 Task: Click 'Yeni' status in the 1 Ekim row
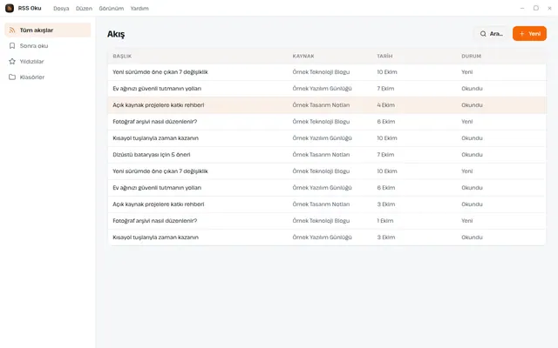[x=467, y=221]
